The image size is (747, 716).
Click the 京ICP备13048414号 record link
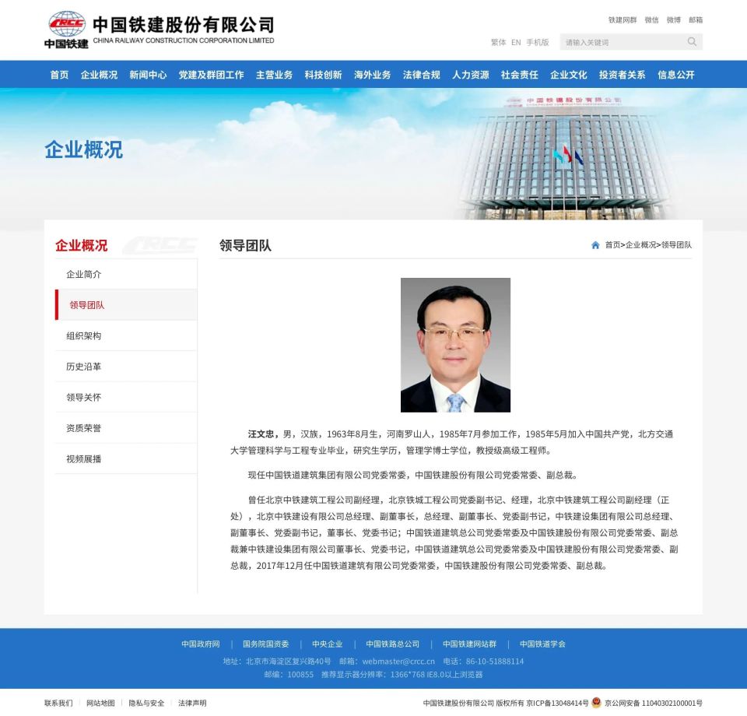[x=557, y=703]
